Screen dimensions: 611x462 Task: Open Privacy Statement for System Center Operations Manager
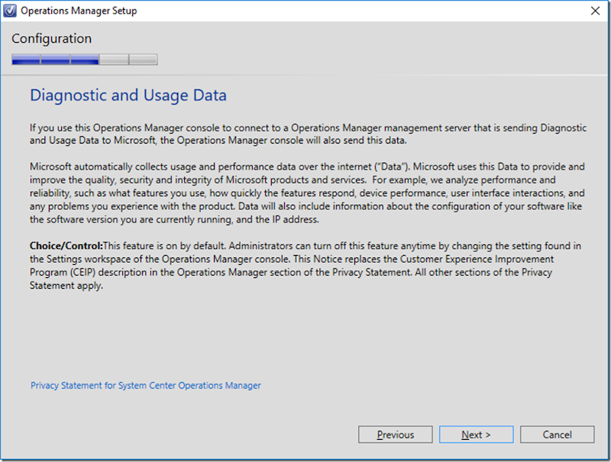pos(145,386)
